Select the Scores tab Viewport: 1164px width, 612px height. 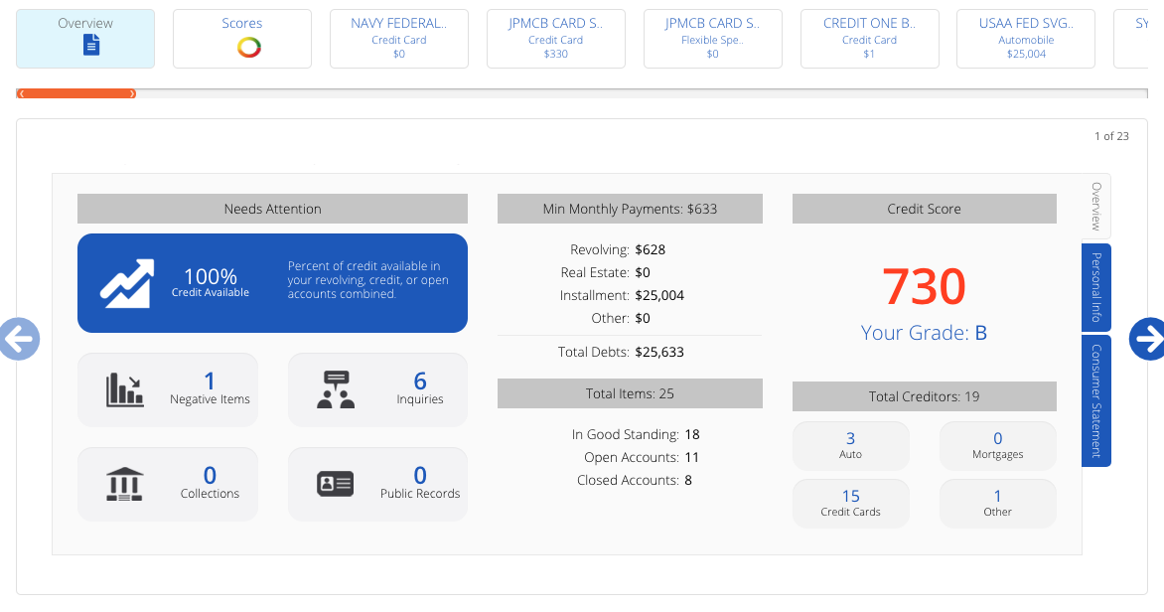pos(242,39)
